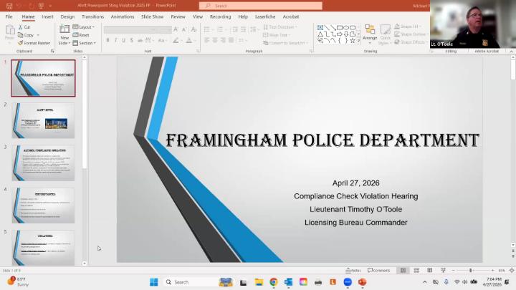Adjust the zoom slider in status bar
Viewport: 516px width, 290px height.
[x=471, y=271]
